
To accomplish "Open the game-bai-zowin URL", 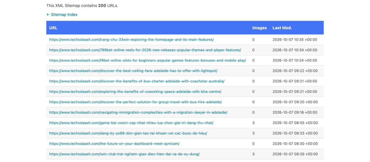I will click(131, 123).
